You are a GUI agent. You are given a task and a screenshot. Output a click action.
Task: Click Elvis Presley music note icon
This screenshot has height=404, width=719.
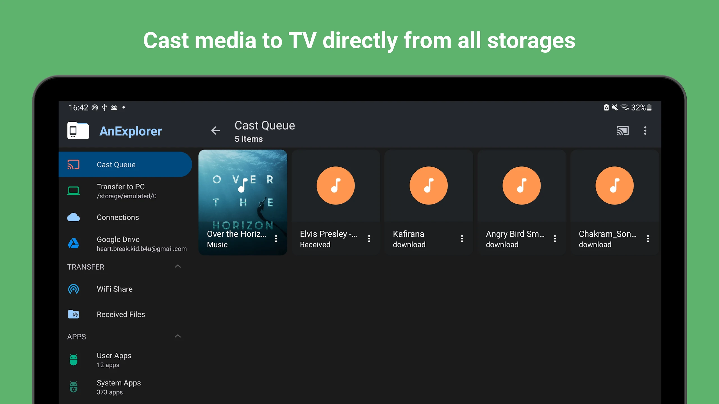[336, 185]
